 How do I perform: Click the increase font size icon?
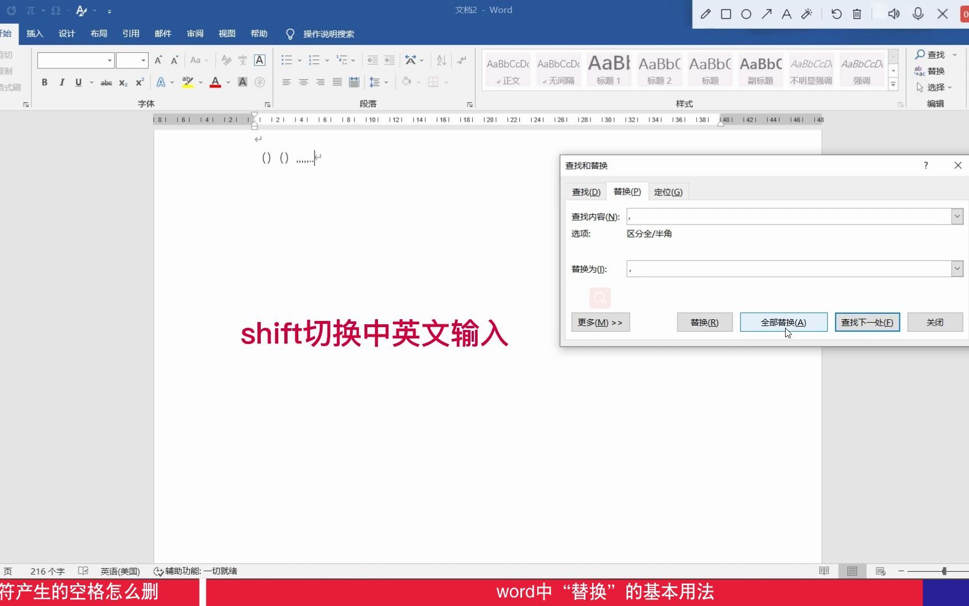point(159,60)
